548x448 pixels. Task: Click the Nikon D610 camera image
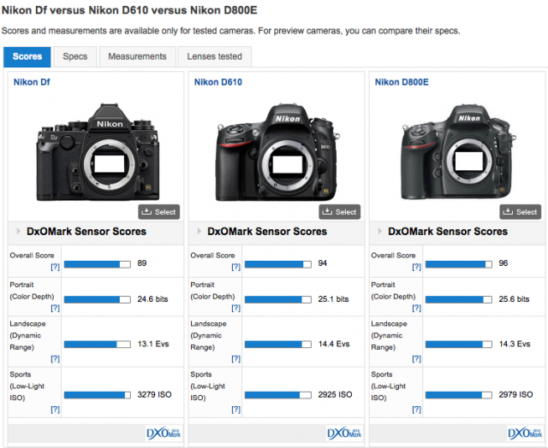(x=277, y=152)
